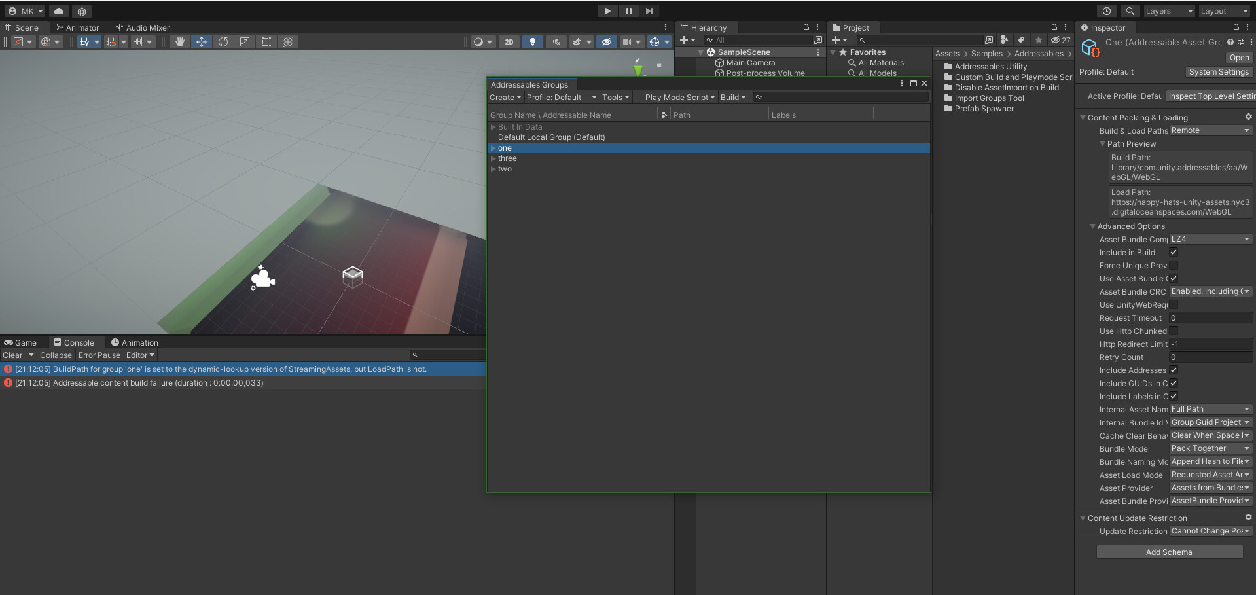Toggle audio mute in Scene view
The width and height of the screenshot is (1256, 595).
(556, 42)
